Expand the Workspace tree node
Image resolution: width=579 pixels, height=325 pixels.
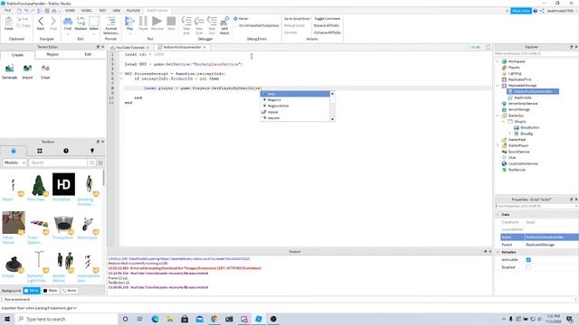pos(498,61)
